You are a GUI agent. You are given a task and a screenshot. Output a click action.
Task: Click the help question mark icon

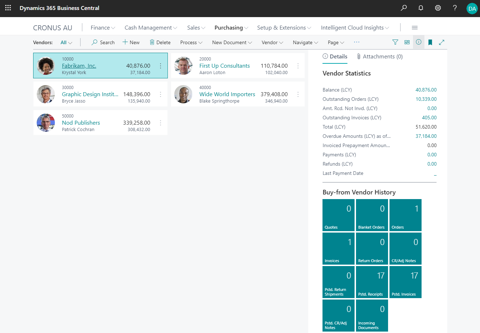click(455, 8)
